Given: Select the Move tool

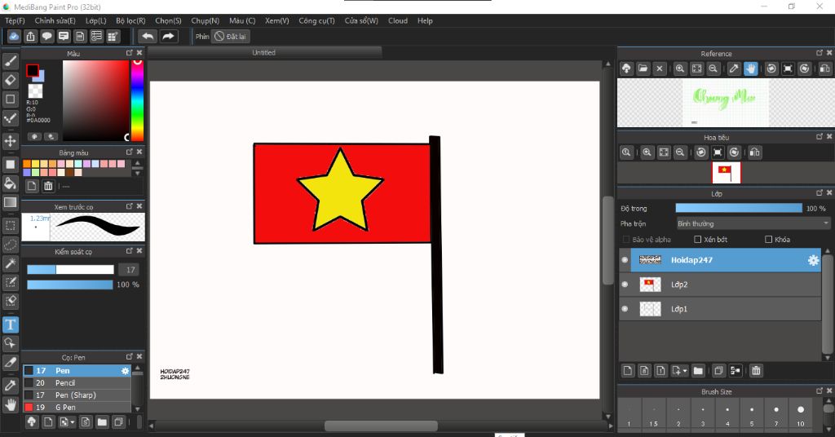Looking at the screenshot, I should pos(10,141).
